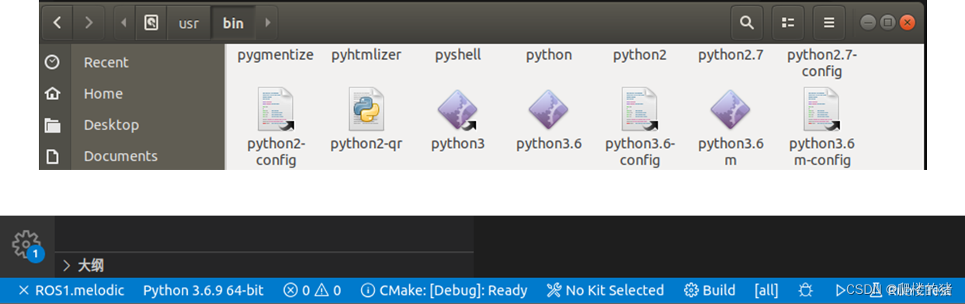Select the python2-qr file icon
965x304 pixels.
(x=366, y=109)
